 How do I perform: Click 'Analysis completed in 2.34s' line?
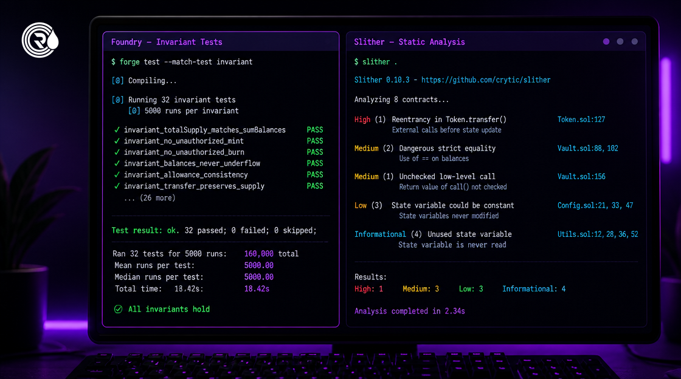[410, 312]
